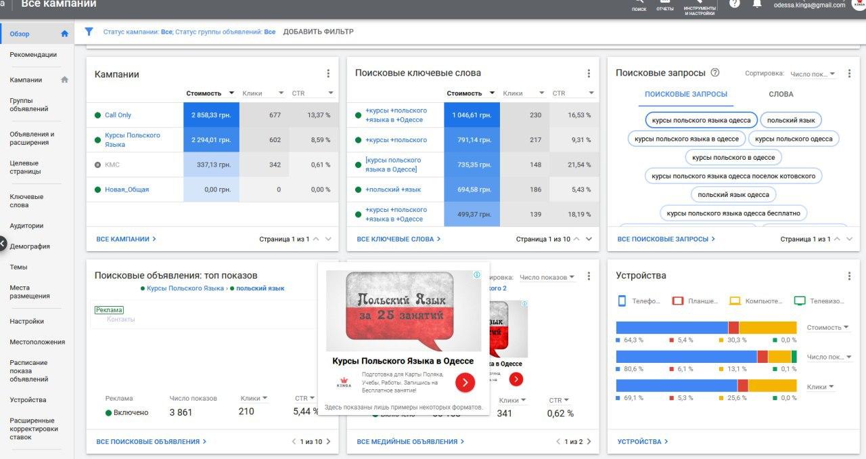
Task: Click the 2 858,33 грн. cost cell
Action: tap(211, 115)
